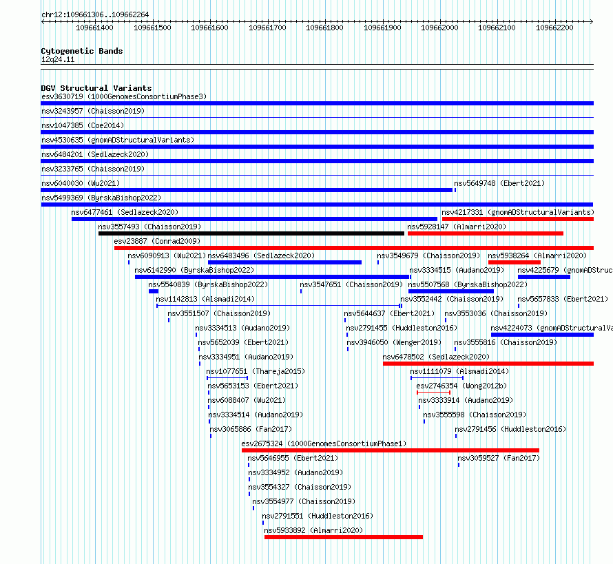Click the red nsv5928147 (Almarri2020) bar
This screenshot has height=564, width=613.
pyautogui.click(x=486, y=233)
